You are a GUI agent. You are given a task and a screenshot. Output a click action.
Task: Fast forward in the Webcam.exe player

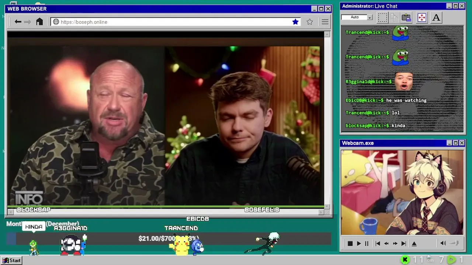(395, 244)
